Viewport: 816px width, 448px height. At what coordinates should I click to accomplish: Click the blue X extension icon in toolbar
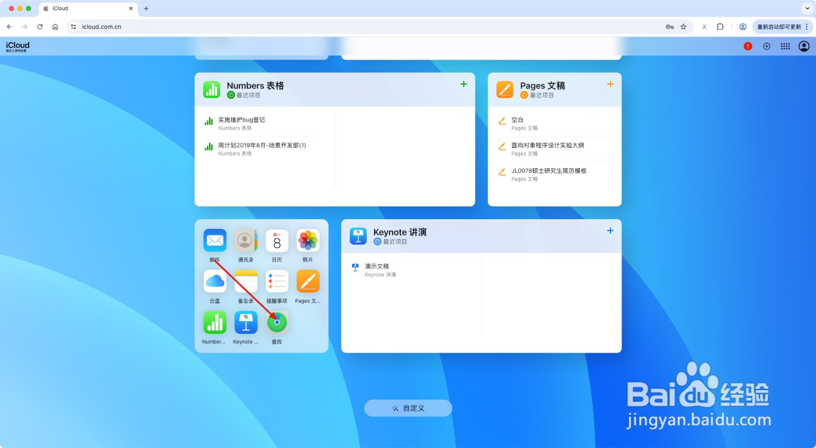(704, 27)
